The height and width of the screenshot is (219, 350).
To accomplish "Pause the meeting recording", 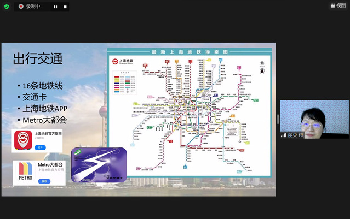I will (x=56, y=7).
